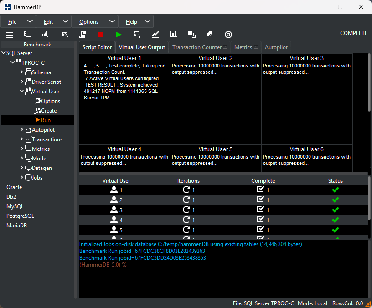Collapse the SQL Server tree node
Screen dimensions: 372x308
pos(4,53)
